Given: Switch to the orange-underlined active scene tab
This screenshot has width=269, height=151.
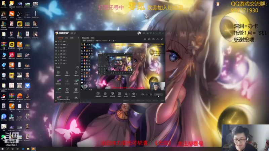Looking at the screenshot, I should point(61,38).
